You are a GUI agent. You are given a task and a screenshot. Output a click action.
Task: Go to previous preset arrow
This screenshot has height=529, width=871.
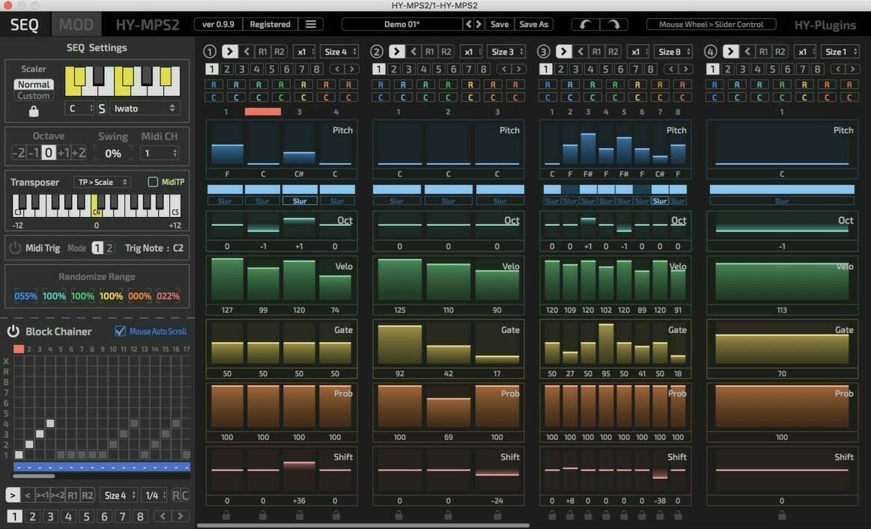pyautogui.click(x=468, y=25)
